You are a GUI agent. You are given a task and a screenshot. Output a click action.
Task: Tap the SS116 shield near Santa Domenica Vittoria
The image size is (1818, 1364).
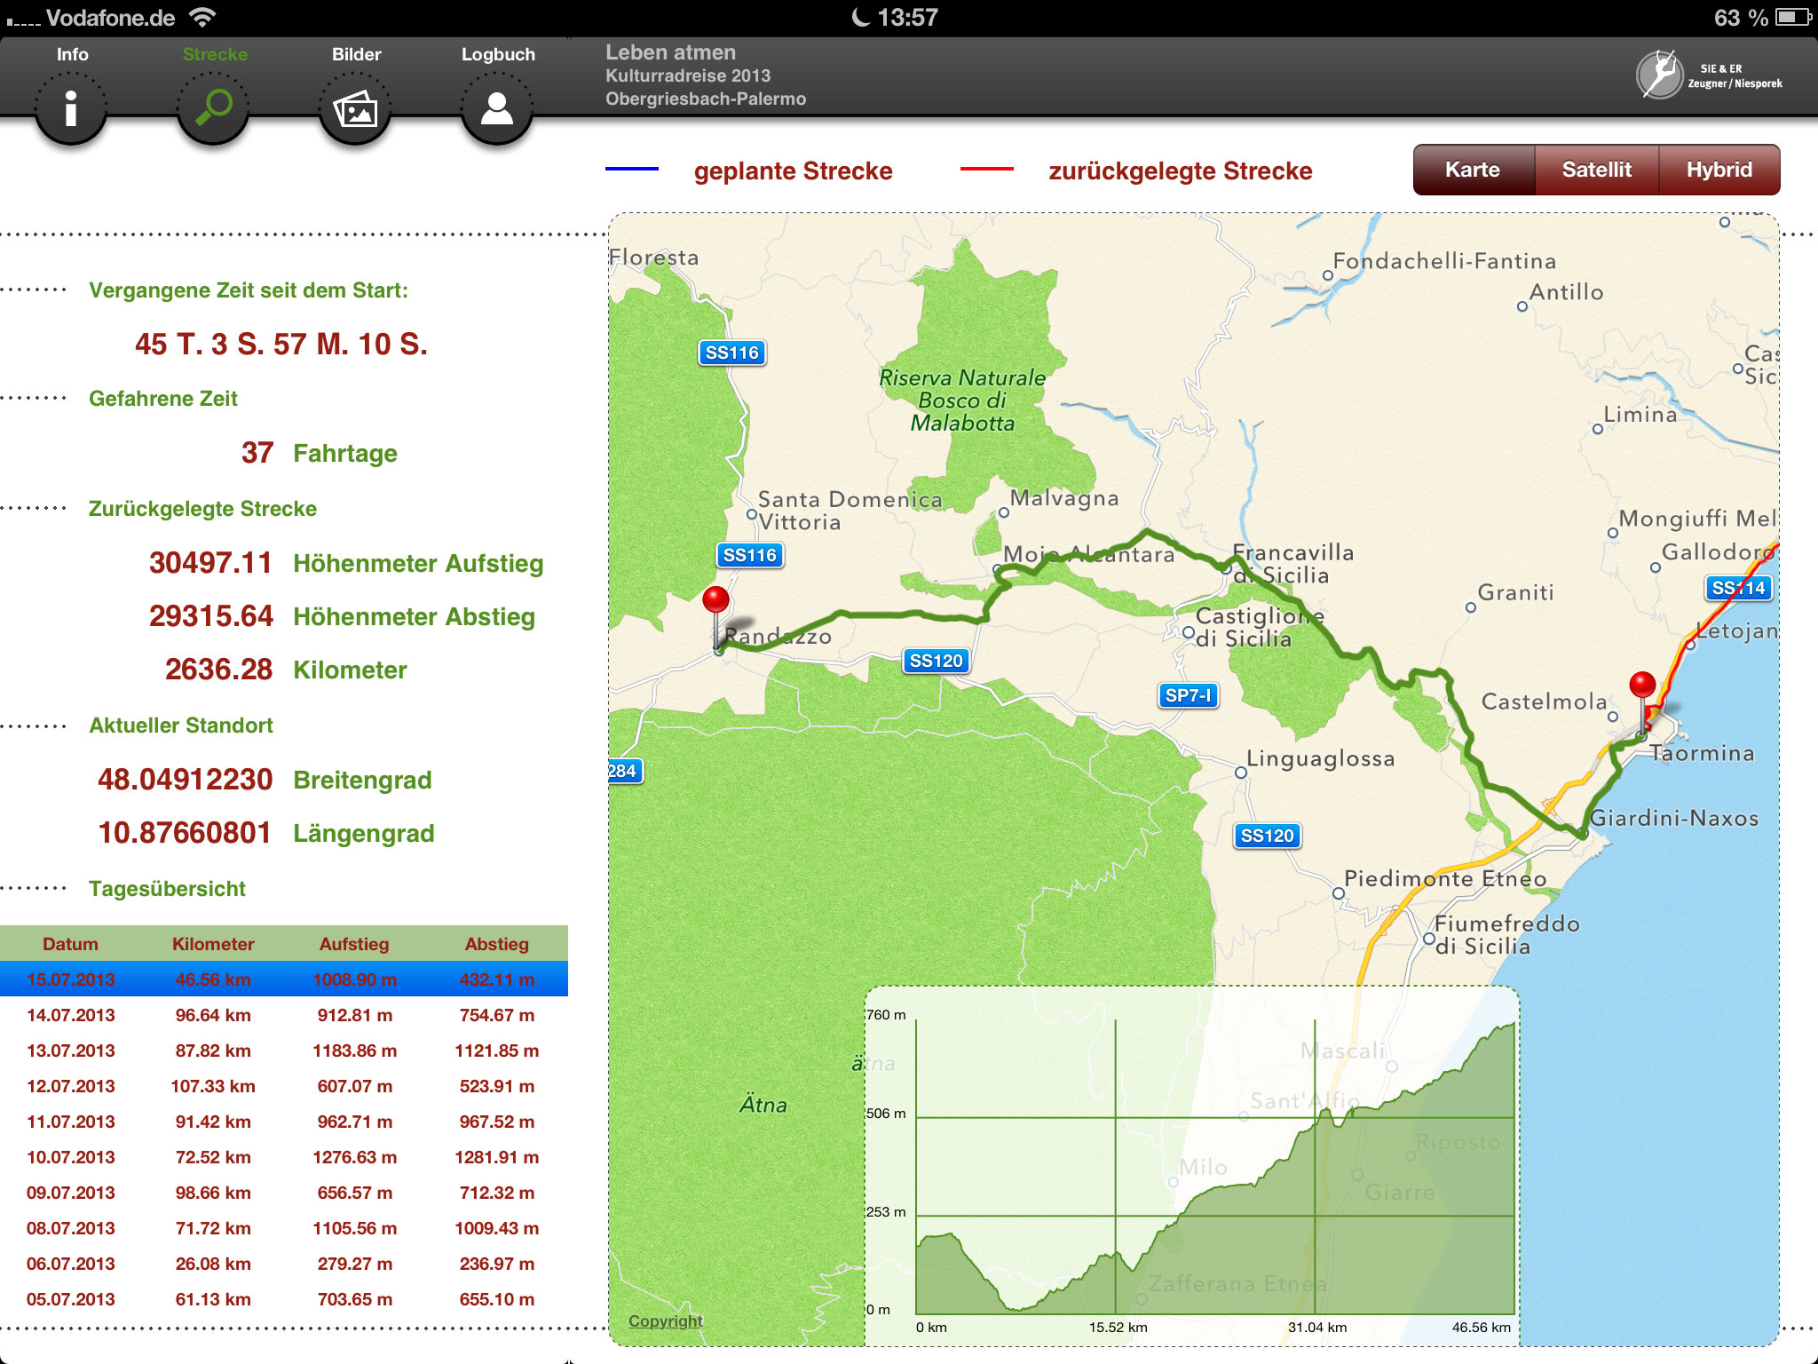coord(749,555)
